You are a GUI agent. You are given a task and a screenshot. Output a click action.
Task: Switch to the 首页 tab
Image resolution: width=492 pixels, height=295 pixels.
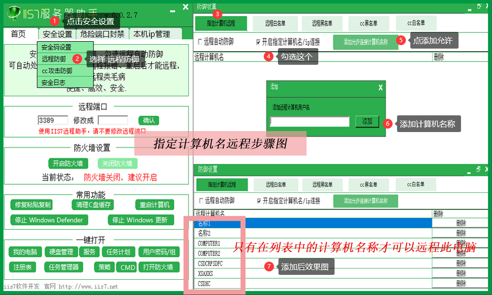(x=18, y=34)
